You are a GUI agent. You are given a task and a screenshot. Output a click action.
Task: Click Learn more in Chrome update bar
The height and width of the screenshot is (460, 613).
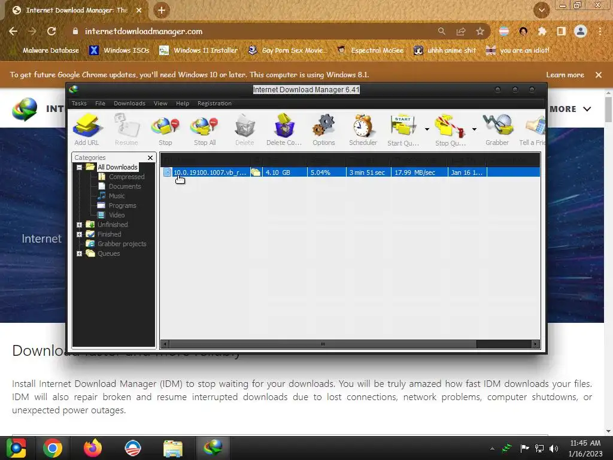point(565,75)
